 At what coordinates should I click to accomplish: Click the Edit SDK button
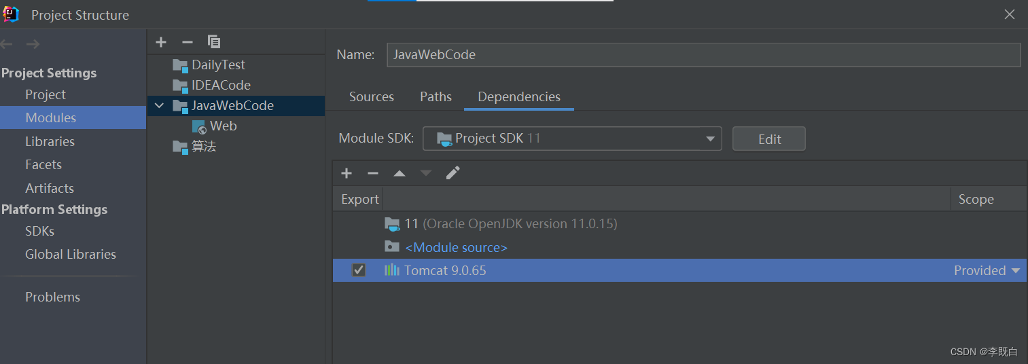pyautogui.click(x=768, y=139)
